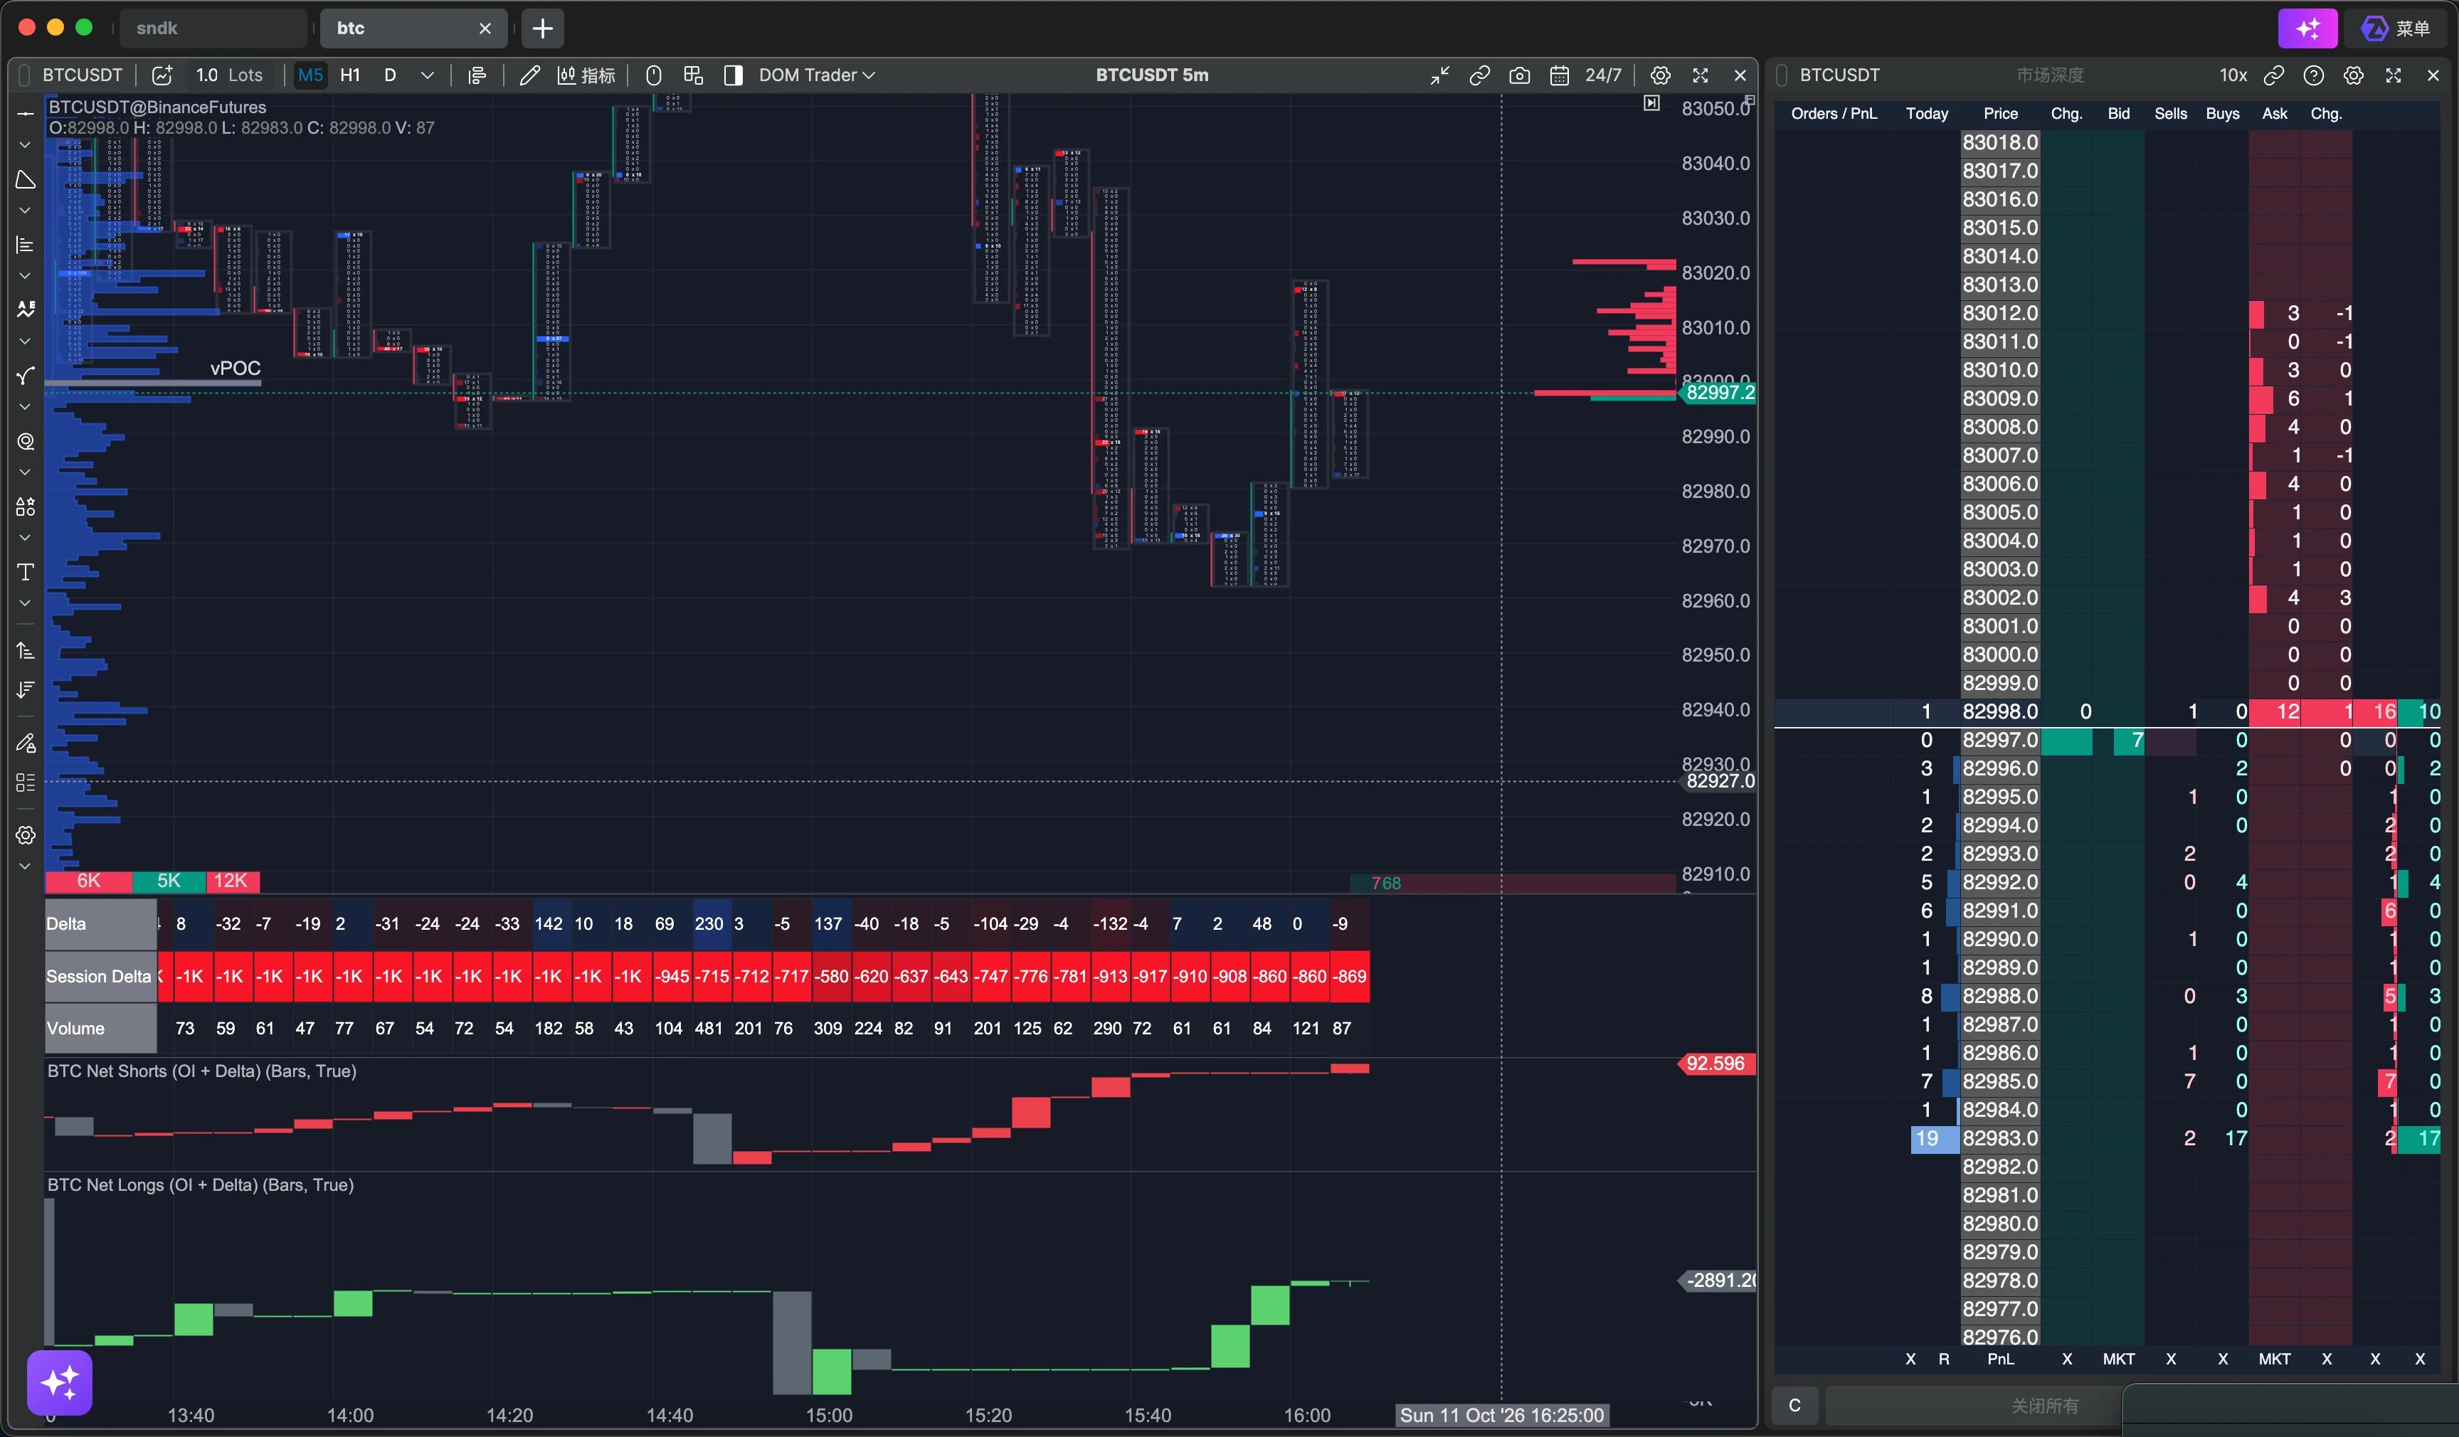Select the Fibonacci spiral tool
Image resolution: width=2459 pixels, height=1437 pixels.
coord(26,441)
